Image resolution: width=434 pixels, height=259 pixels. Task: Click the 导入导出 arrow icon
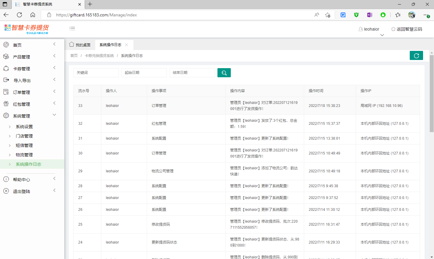6,80
